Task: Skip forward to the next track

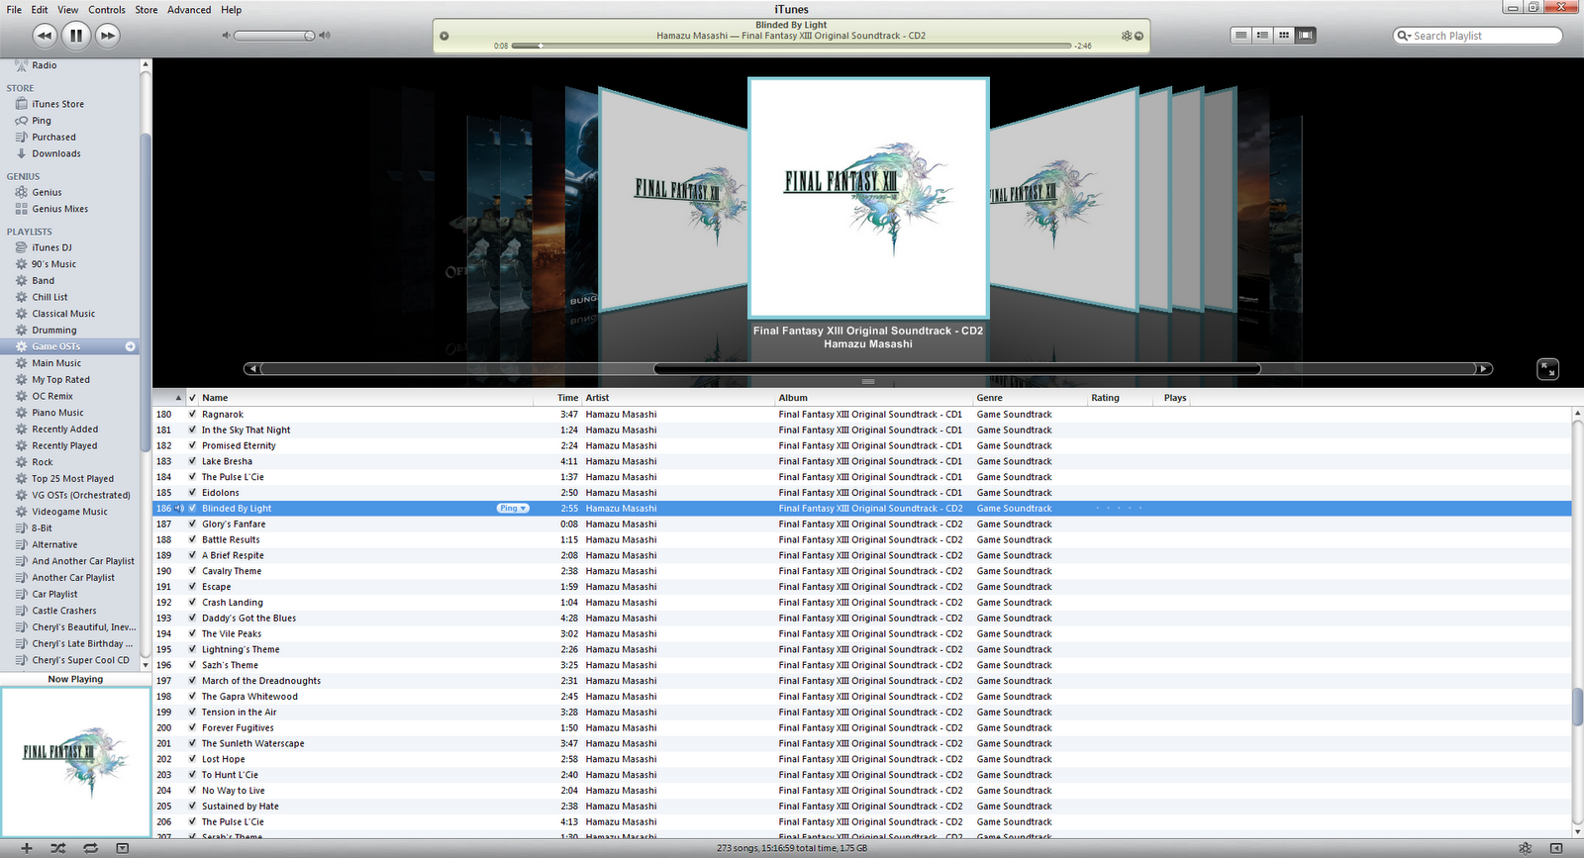Action: coord(107,36)
